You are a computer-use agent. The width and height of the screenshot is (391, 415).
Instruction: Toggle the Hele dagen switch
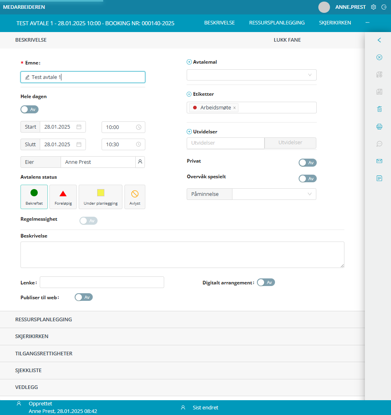30,109
